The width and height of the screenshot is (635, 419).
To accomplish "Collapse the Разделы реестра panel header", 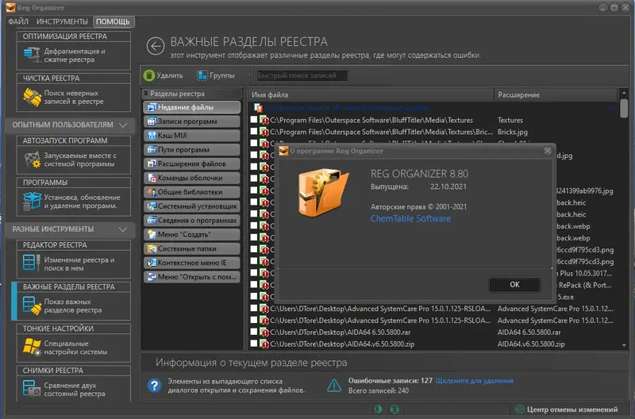I will click(192, 94).
